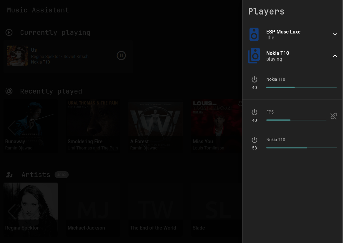Toggle power for the bottom Nokia T10
Screen dimensions: 343x243
[255, 140]
